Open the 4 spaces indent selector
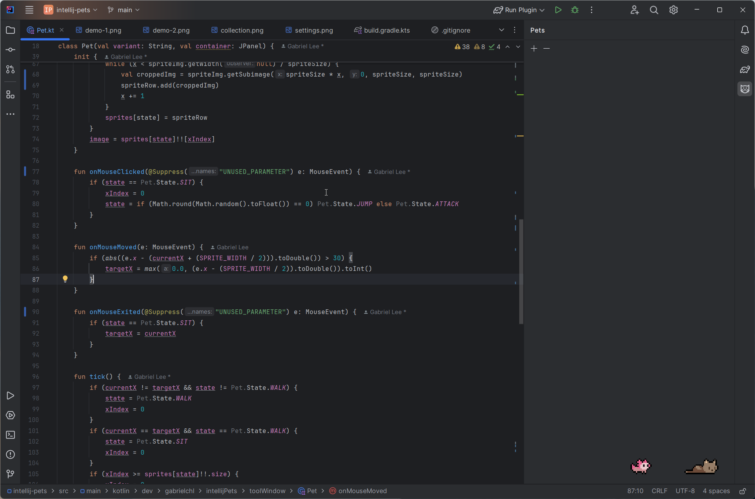The image size is (755, 499). point(717,491)
